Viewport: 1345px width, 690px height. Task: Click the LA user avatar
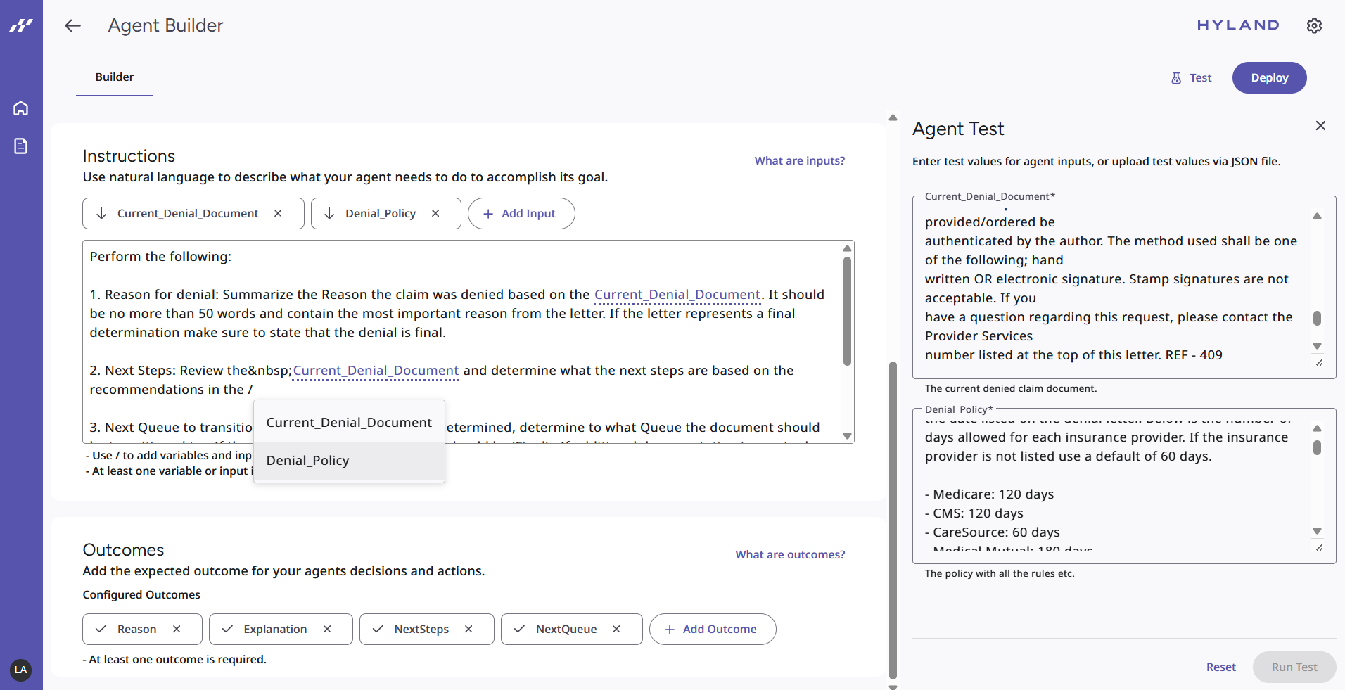click(x=21, y=670)
